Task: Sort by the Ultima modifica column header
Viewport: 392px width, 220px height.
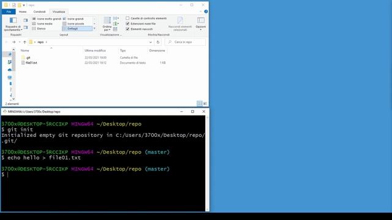Action: 96,51
